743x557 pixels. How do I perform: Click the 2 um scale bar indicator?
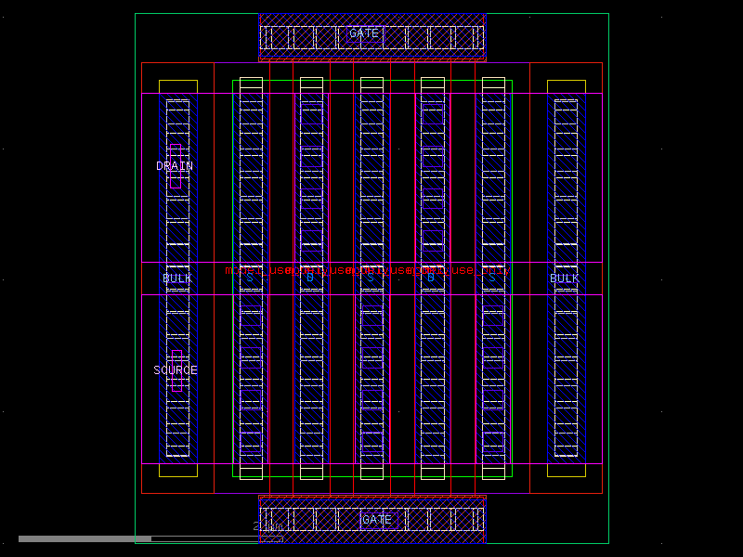pos(264,526)
